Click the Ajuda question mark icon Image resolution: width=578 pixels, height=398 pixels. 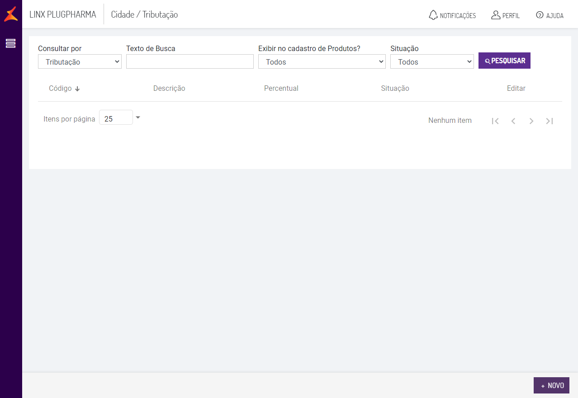pyautogui.click(x=540, y=15)
